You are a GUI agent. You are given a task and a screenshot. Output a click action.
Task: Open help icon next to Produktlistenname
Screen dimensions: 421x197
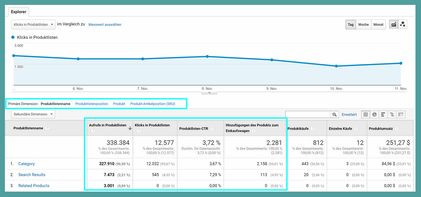(x=47, y=128)
